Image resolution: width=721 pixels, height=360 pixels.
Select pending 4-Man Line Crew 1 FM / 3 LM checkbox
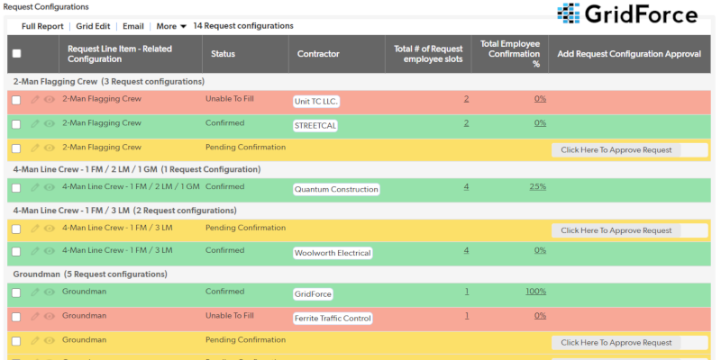[16, 229]
